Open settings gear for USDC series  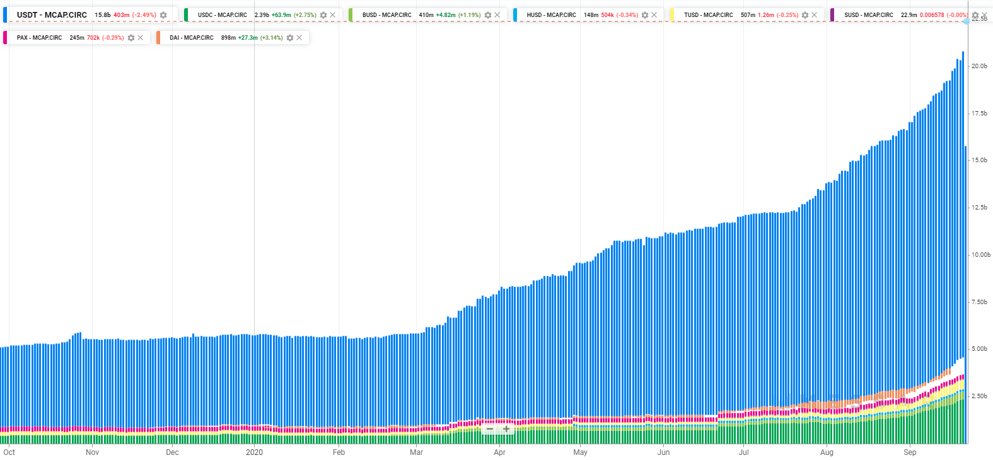tap(323, 15)
